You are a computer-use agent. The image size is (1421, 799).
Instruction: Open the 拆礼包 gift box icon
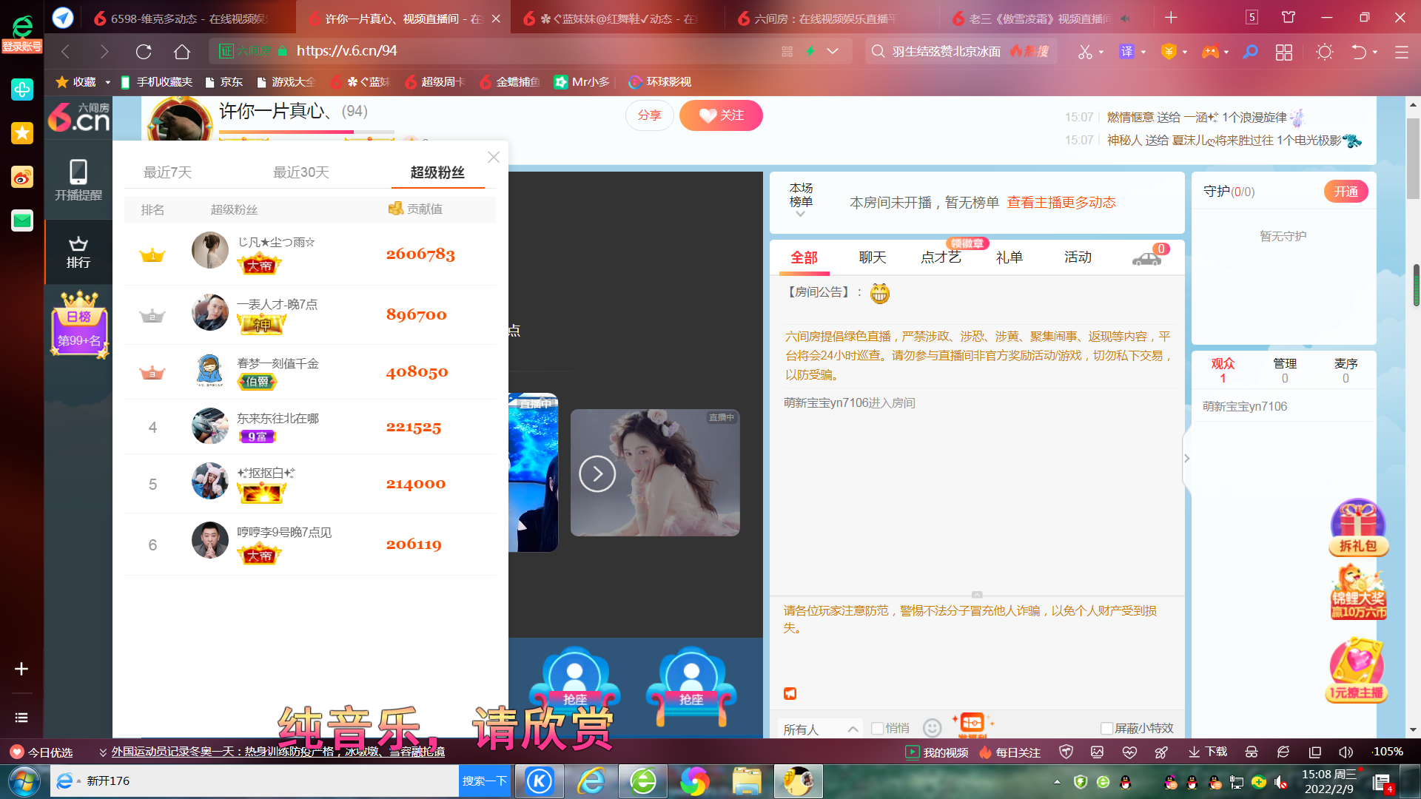pos(1358,527)
